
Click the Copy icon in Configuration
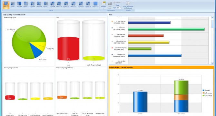point(116,5)
